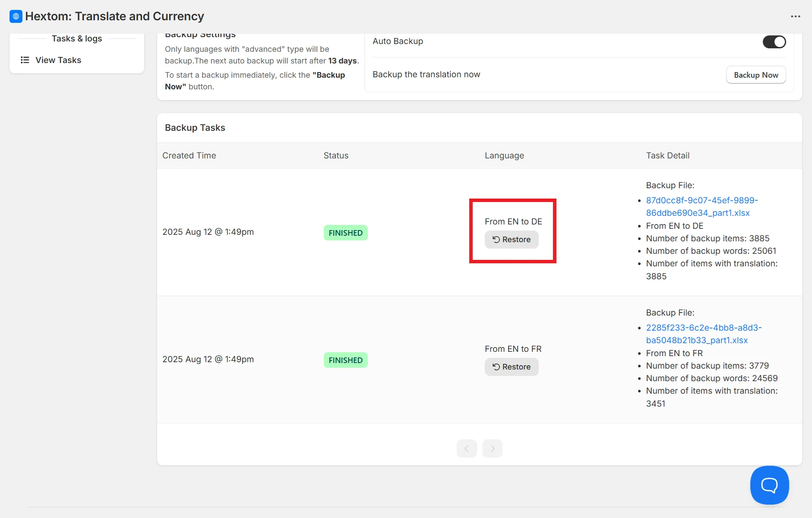The height and width of the screenshot is (518, 812).
Task: Click restore icon for EN to FR
Action: [496, 367]
